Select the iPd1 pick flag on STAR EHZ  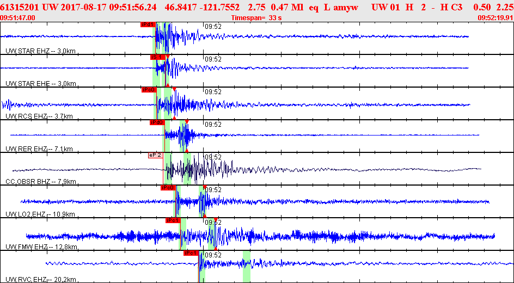[x=148, y=24]
